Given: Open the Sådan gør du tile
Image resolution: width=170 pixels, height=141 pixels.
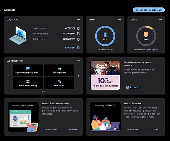Looking at the screenshot, I should coord(59,70).
